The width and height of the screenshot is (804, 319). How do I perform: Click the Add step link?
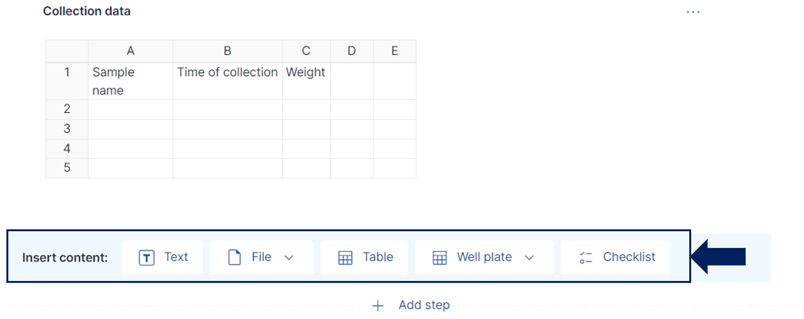[x=424, y=305]
